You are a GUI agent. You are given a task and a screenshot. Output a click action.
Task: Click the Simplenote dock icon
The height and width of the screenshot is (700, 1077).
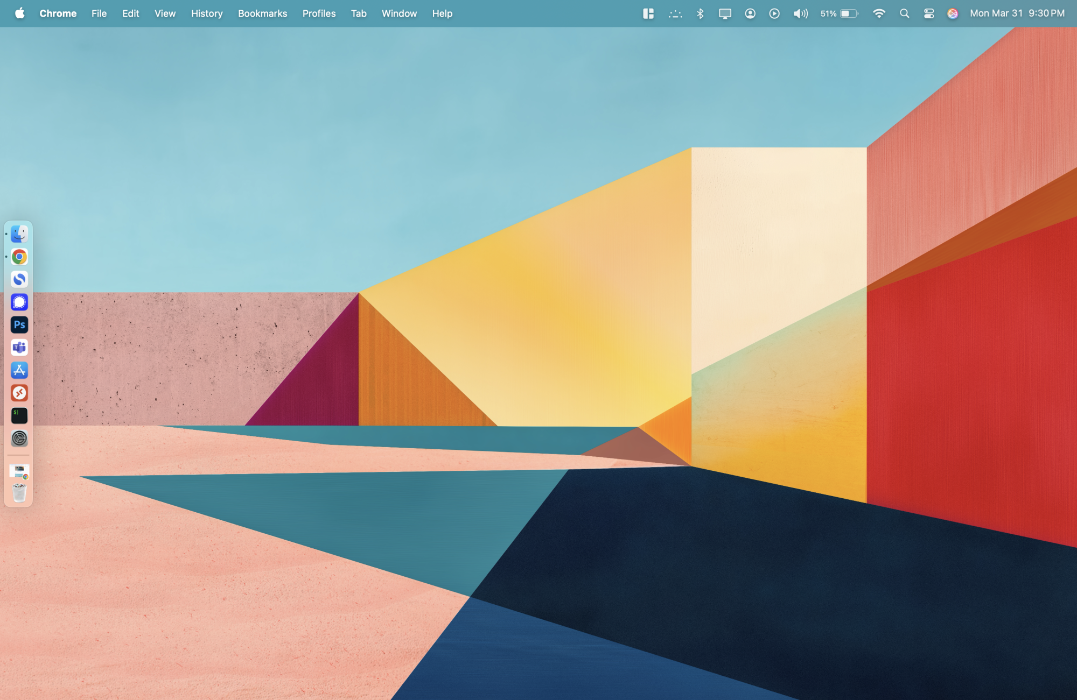[x=19, y=279]
